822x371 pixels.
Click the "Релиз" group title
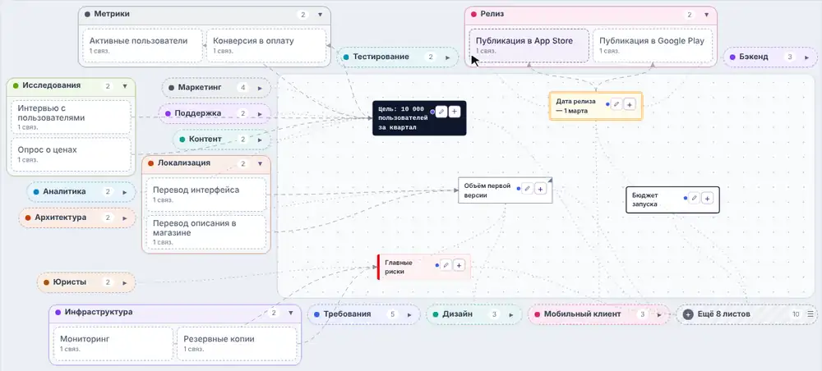[x=492, y=14]
